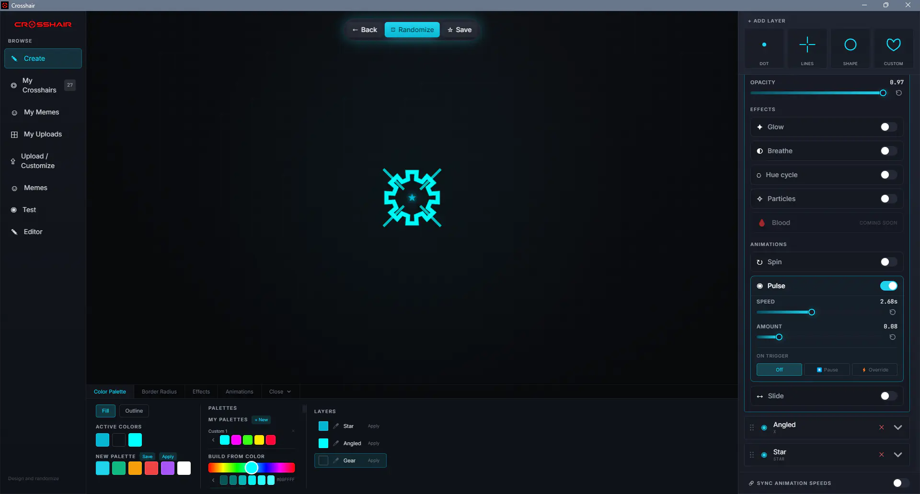Viewport: 920px width, 494px height.
Task: Set On Trigger to Pause
Action: [x=827, y=370]
